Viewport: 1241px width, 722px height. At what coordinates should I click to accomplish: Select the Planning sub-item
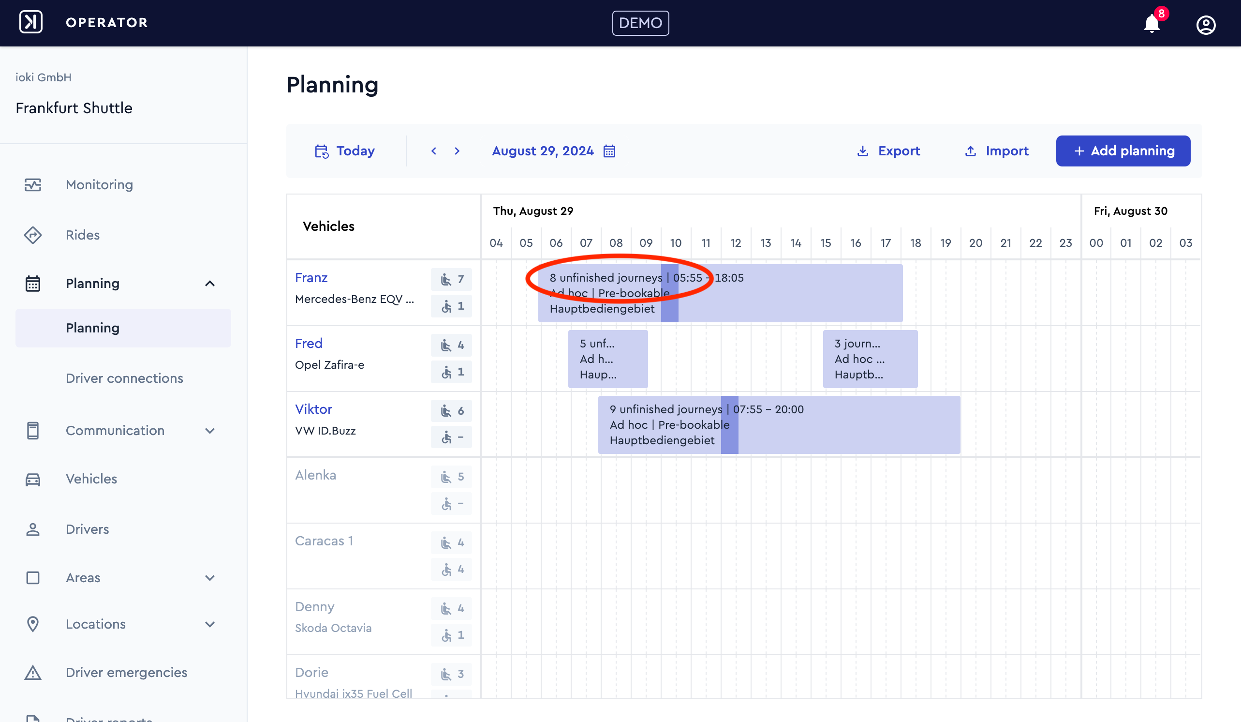point(123,328)
